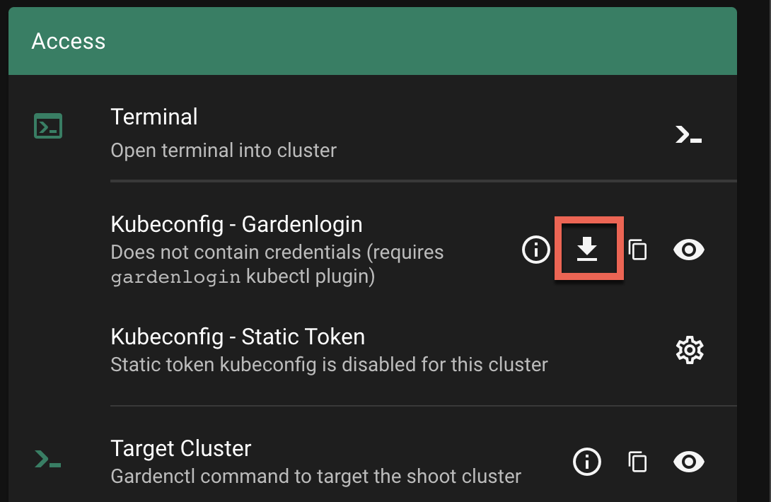Click the green Terminal icon on the left

point(48,127)
